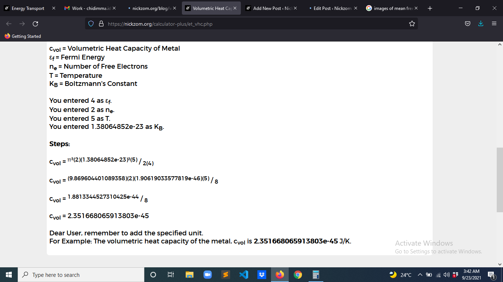Bookmark this page with the star icon

(x=412, y=24)
